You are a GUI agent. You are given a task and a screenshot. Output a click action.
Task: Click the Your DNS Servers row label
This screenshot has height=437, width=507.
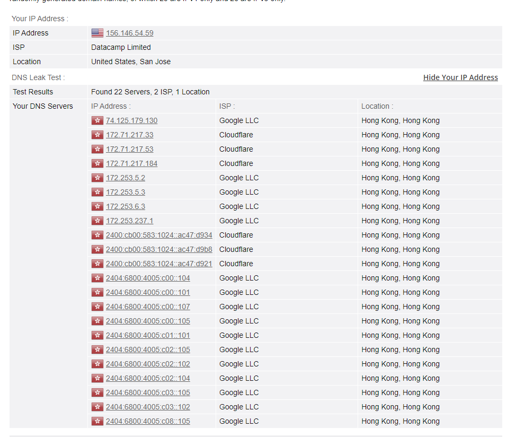pos(43,106)
